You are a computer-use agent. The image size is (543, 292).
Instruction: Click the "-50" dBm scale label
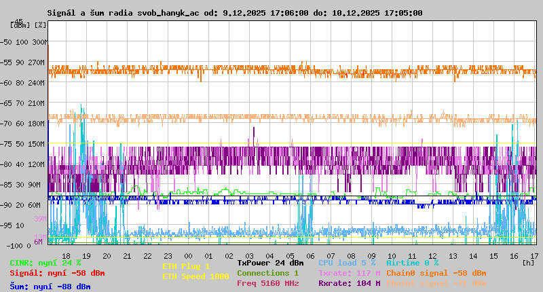coord(5,42)
